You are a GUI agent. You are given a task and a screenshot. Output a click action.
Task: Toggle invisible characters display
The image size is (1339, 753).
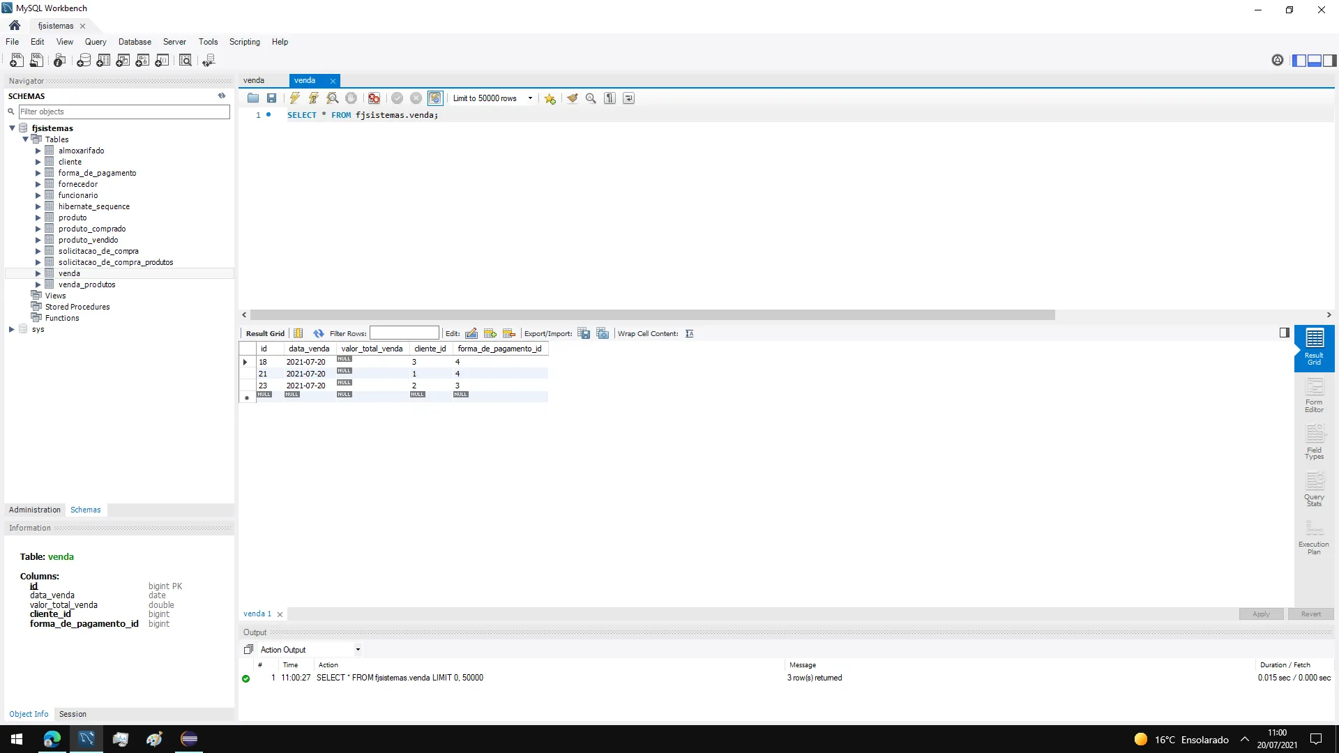coord(610,98)
